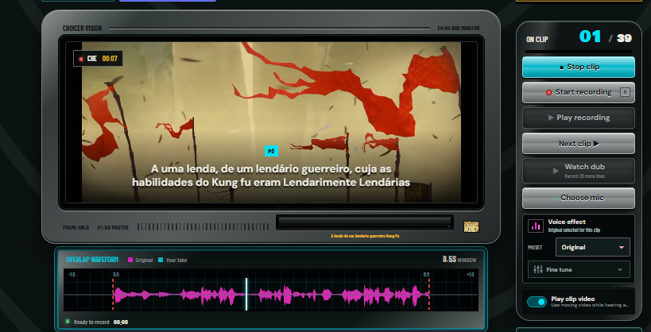This screenshot has height=332, width=651.
Task: Open the Choose mic selector
Action: point(579,198)
